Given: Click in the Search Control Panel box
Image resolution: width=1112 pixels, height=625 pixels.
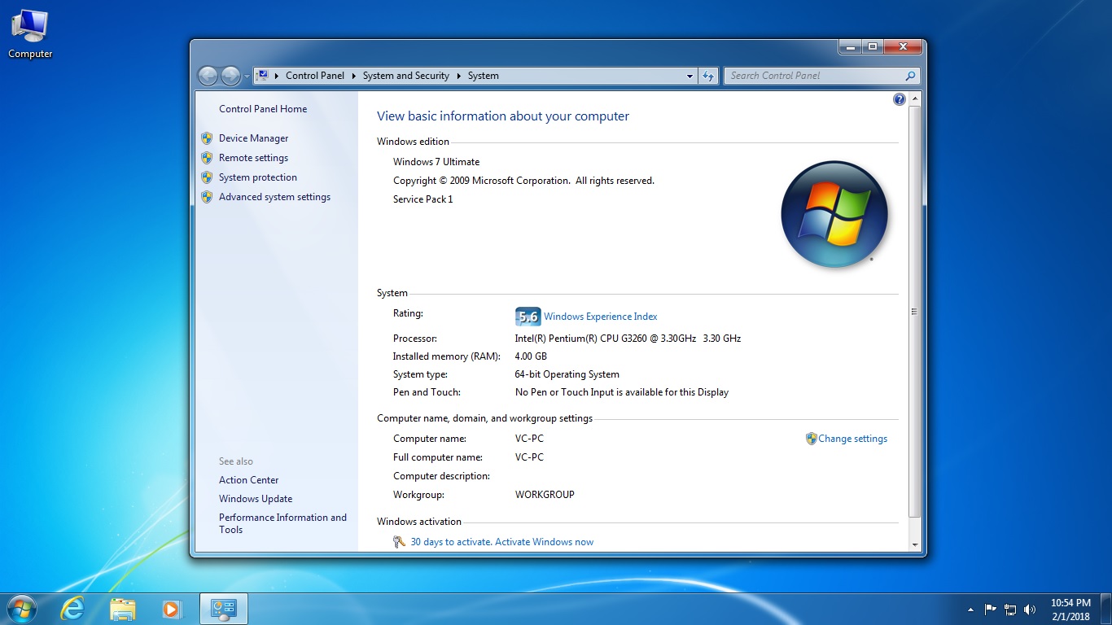Looking at the screenshot, I should pos(814,76).
